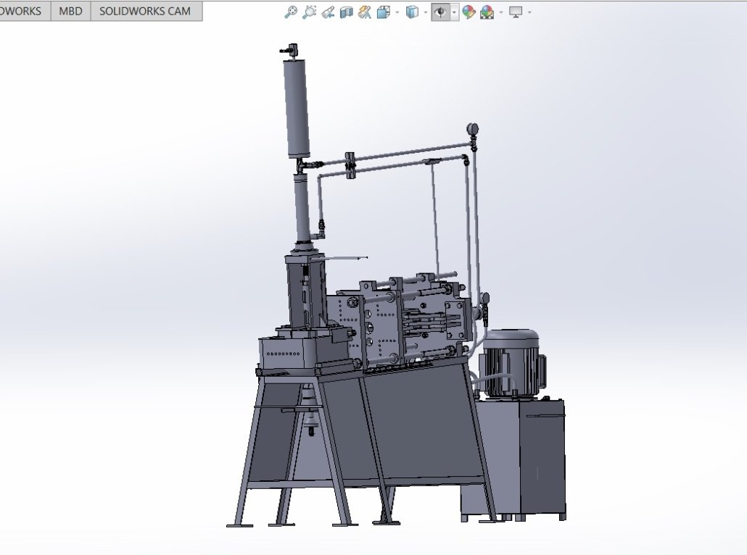
Task: Click the Display Style icon
Action: click(411, 12)
